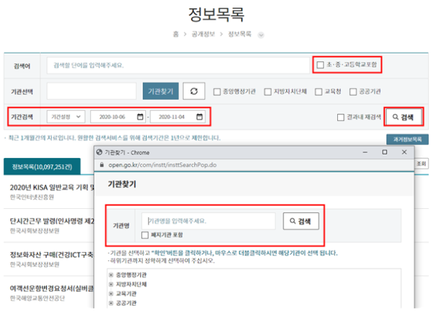439x318 pixels.
Task: Open the 기간설정 dropdown
Action: [x=66, y=117]
